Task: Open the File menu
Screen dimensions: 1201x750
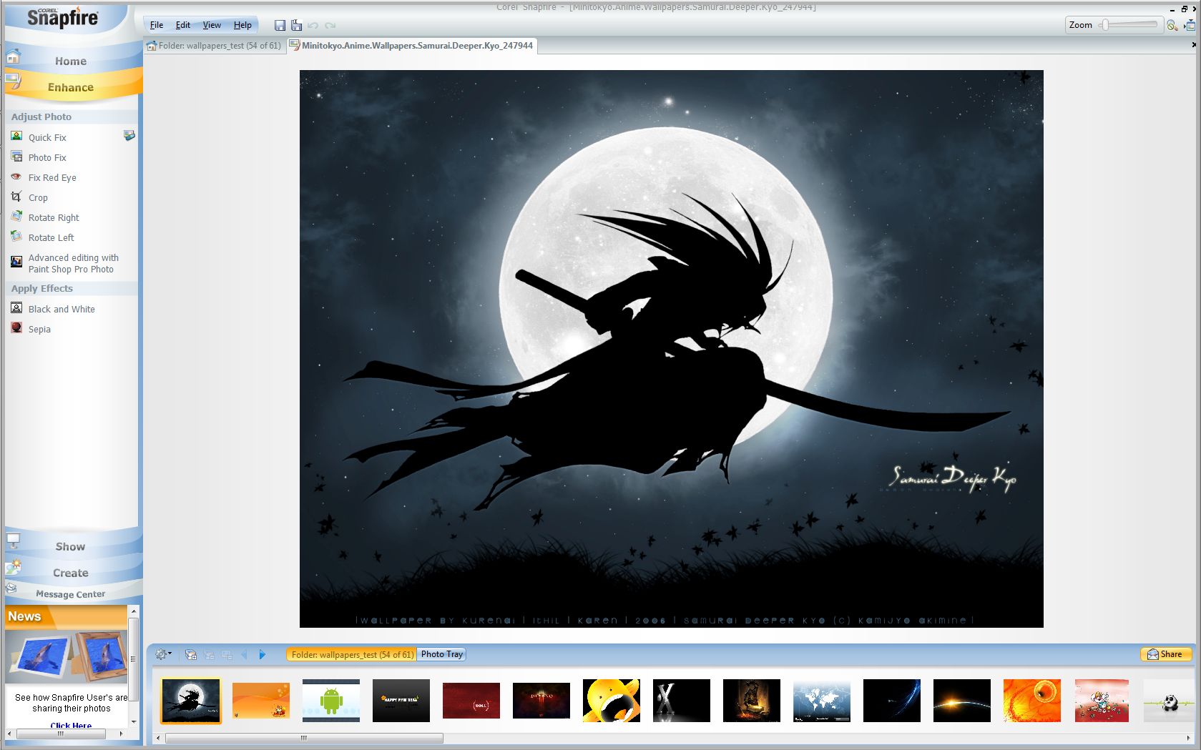Action: [x=157, y=25]
